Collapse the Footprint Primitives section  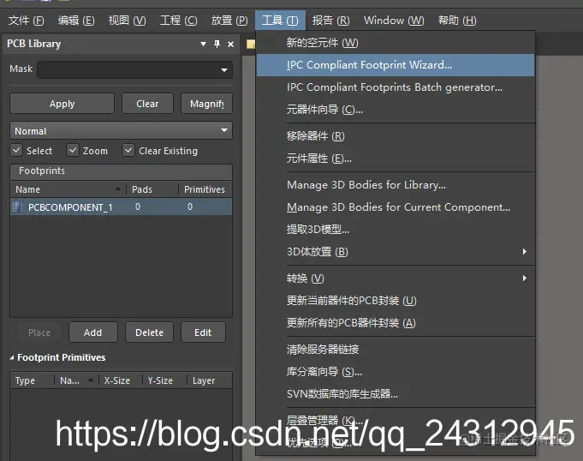(x=11, y=358)
